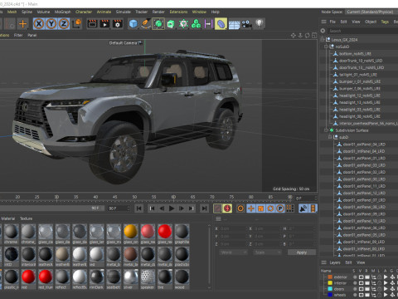
Task: Click the camera object icon in toolbar
Action: coord(246,24)
